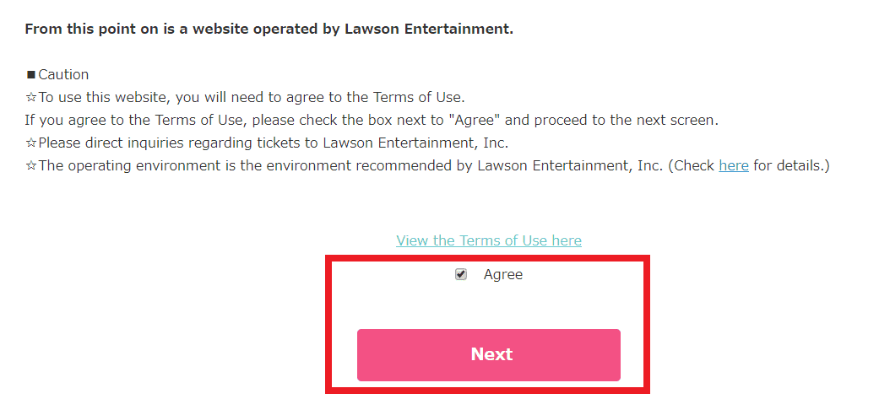This screenshot has width=890, height=399.
Task: Click the star before "The operating environment"
Action: (31, 165)
